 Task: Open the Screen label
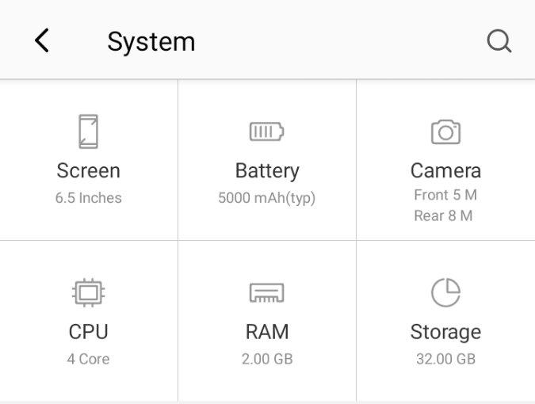[88, 170]
